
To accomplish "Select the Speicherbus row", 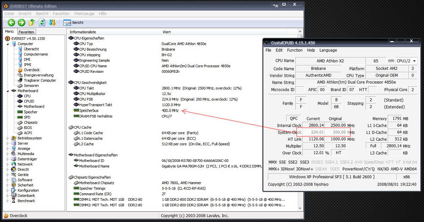I will click(x=183, y=110).
